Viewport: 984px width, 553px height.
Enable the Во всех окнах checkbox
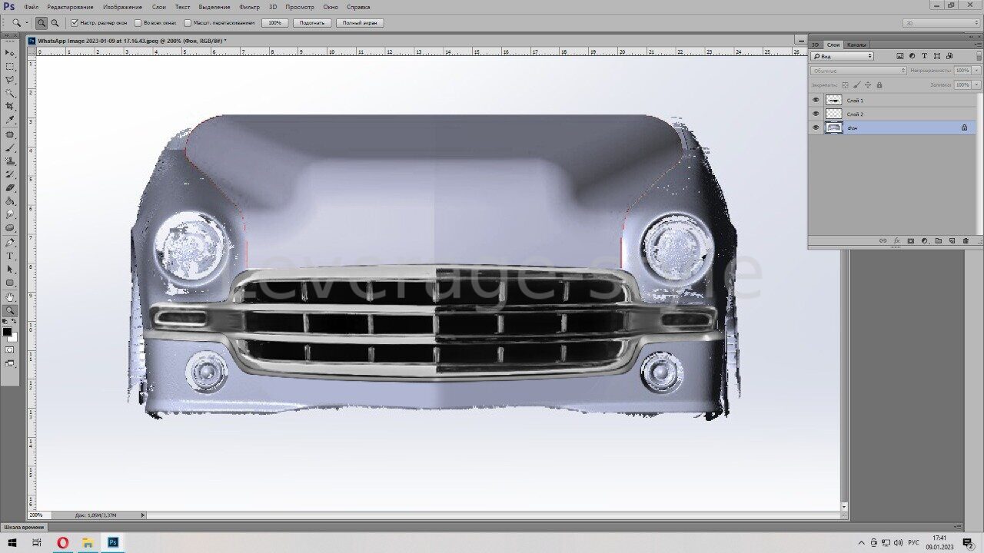138,23
